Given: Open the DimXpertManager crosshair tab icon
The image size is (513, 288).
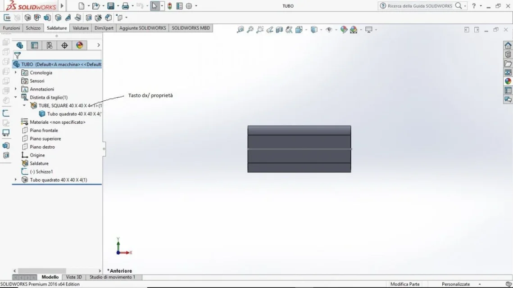Looking at the screenshot, I should [64, 45].
